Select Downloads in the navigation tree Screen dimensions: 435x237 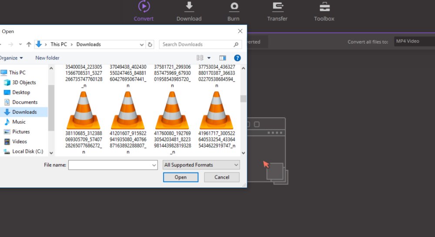point(24,112)
